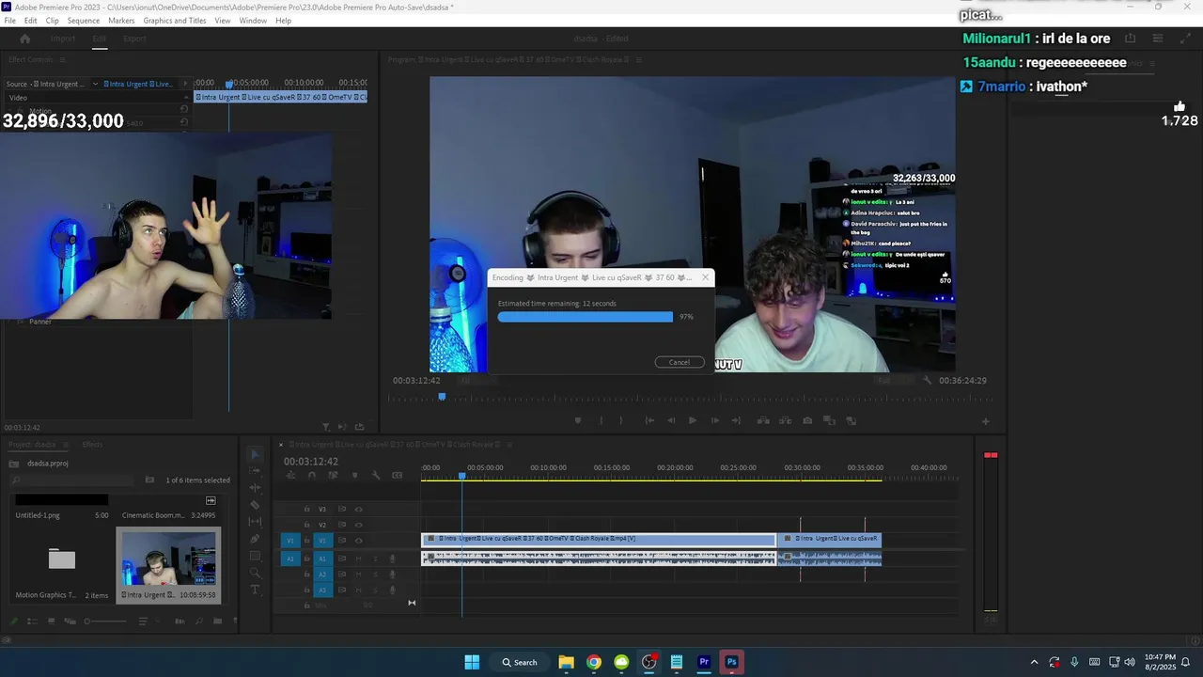
Task: Solo audio track A2
Action: coord(375,574)
